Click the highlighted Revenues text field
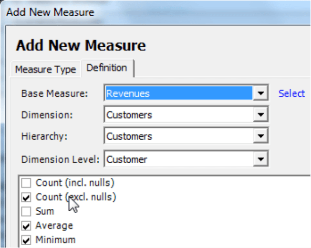The width and height of the screenshot is (311, 248). pos(179,93)
